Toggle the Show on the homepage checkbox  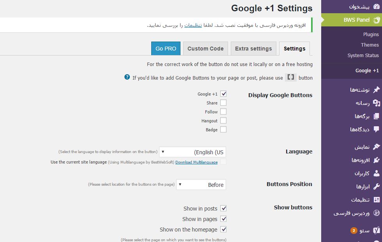click(223, 229)
